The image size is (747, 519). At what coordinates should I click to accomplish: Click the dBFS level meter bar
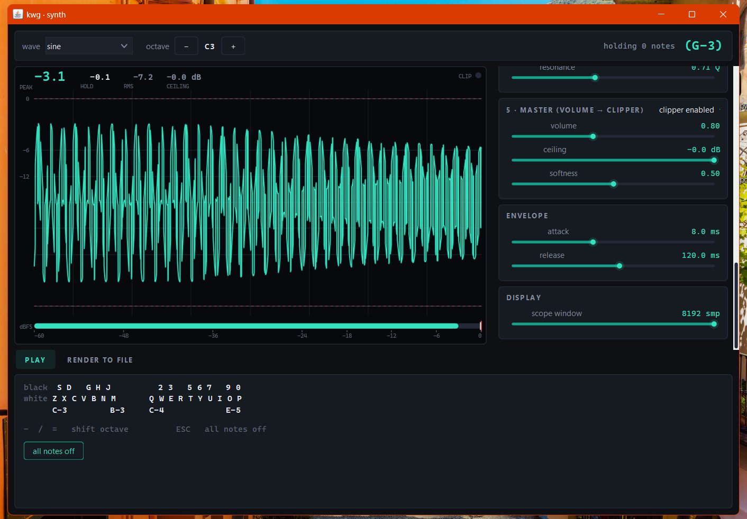point(258,326)
